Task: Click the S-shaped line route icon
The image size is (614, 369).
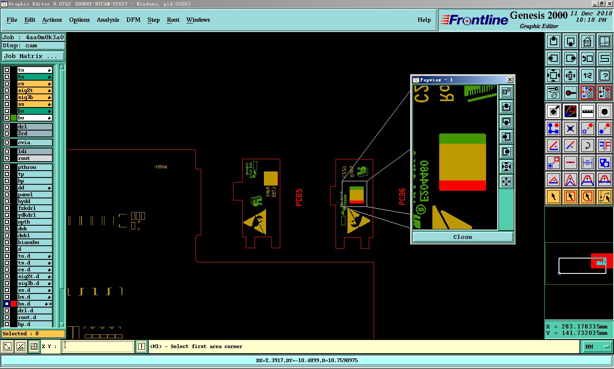Action: point(605,58)
